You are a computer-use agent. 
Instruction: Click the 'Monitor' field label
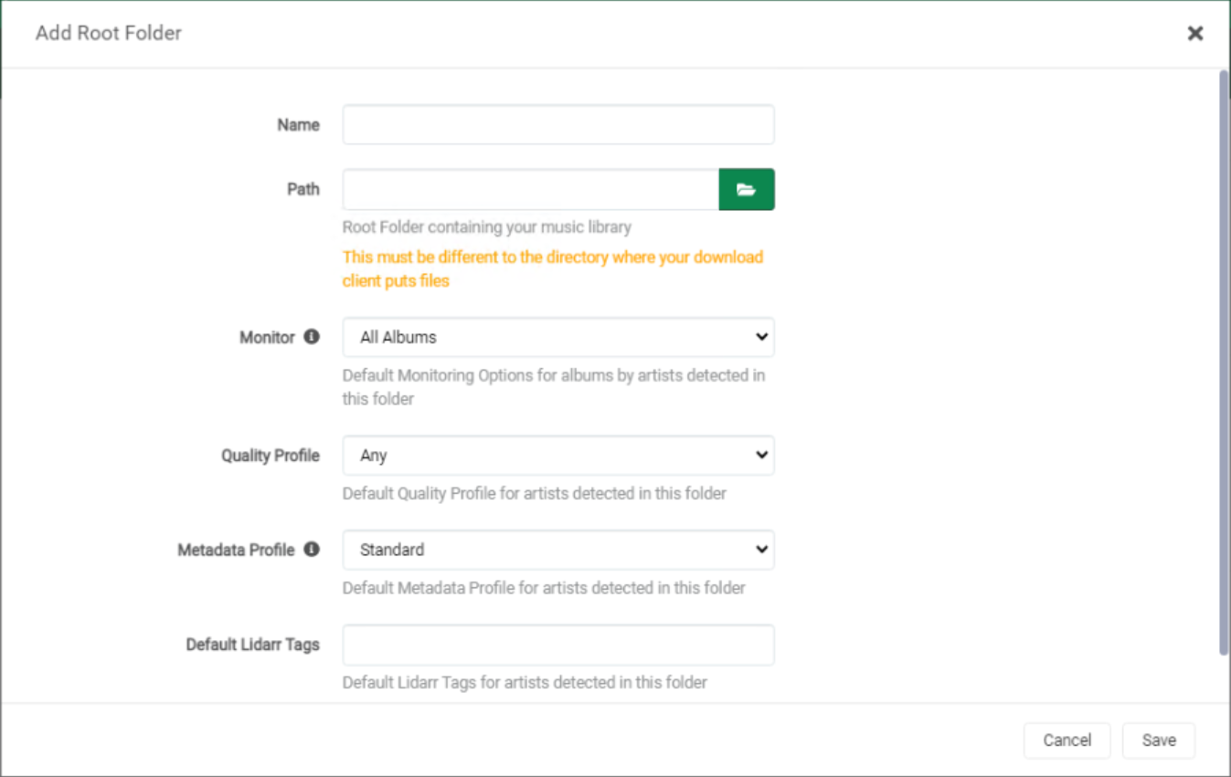point(267,337)
